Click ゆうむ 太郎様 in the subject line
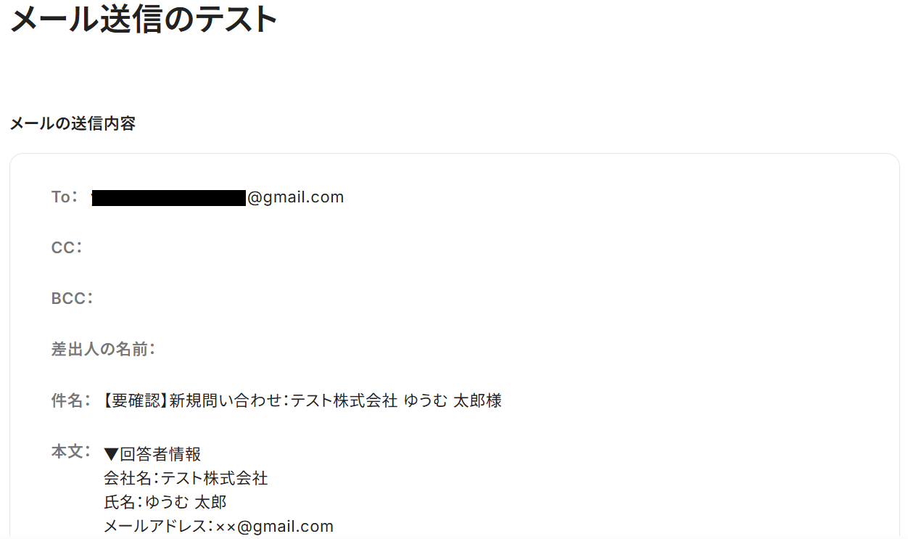This screenshot has width=908, height=539. click(x=453, y=400)
